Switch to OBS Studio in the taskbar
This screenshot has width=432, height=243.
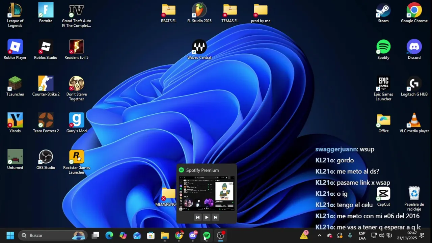[221, 235]
